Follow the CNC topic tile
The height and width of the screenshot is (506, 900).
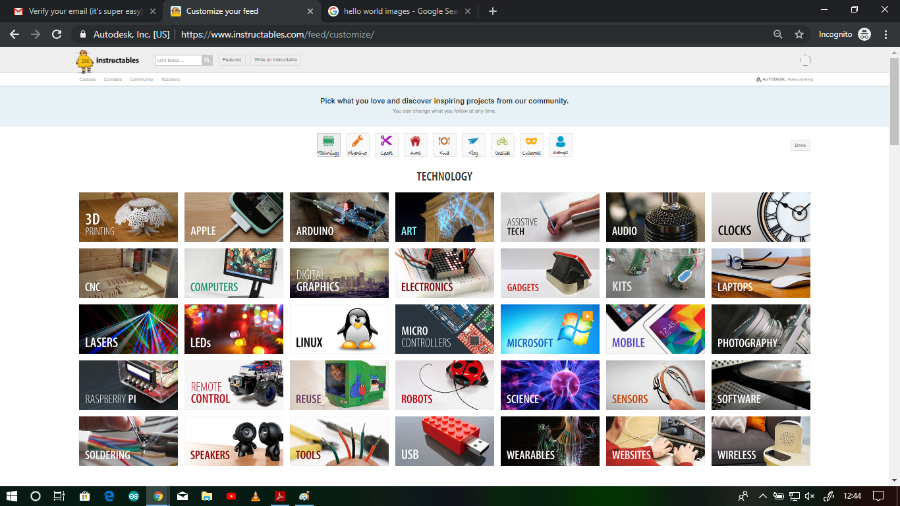pyautogui.click(x=128, y=273)
